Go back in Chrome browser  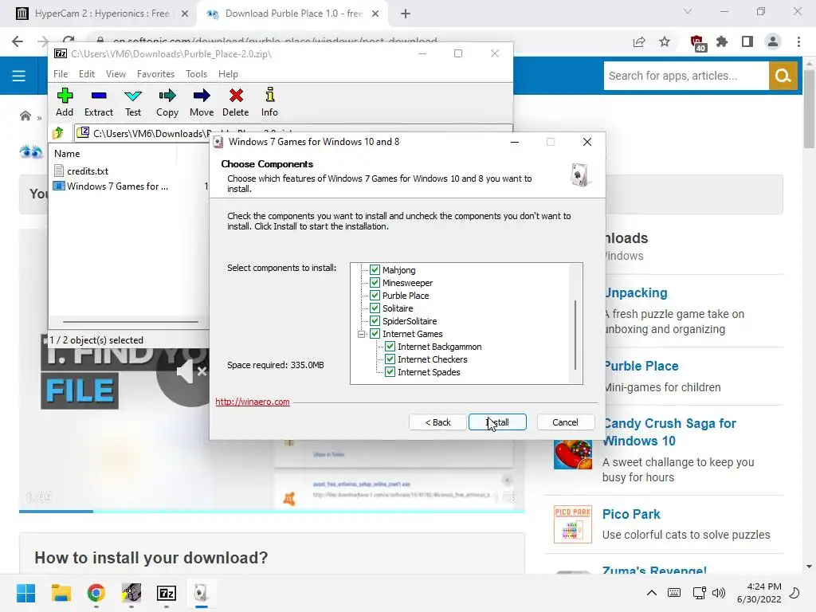click(18, 41)
